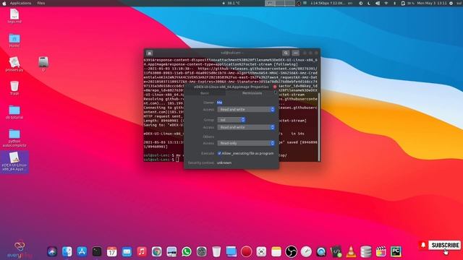Click the terminal search icon
463x260 pixels.
(x=286, y=53)
